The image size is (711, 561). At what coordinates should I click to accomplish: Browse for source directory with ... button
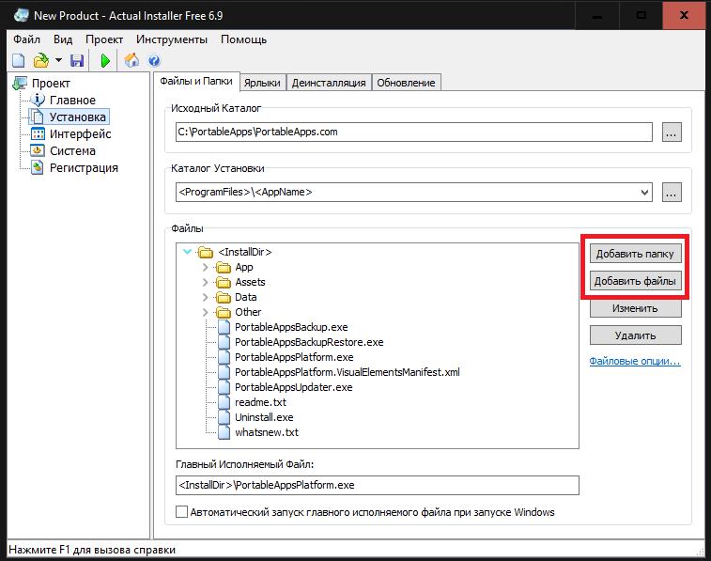coord(672,132)
